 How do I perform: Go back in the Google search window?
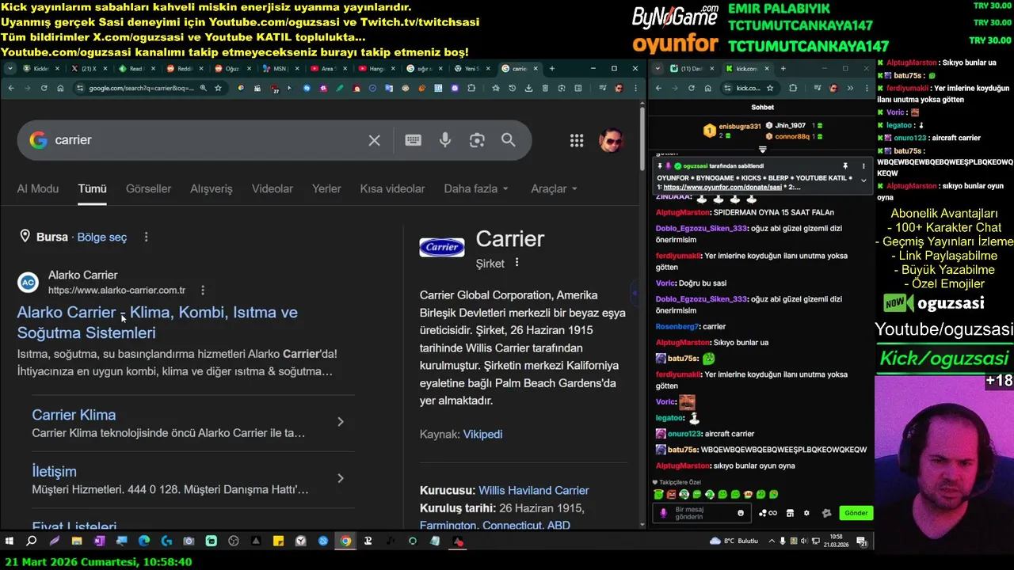pos(11,88)
